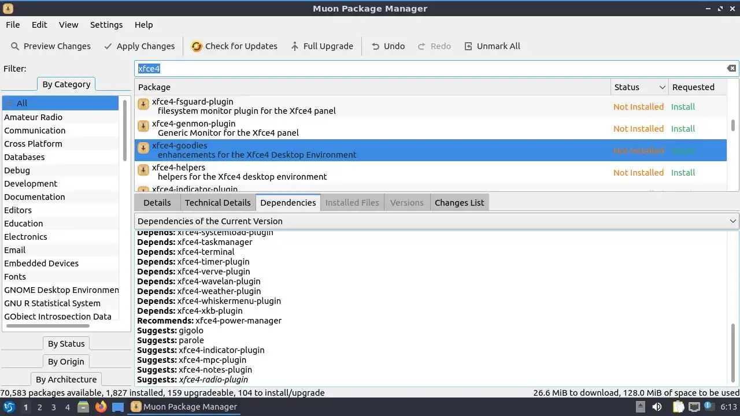Select the Development category
Screen dimensions: 740x416
pos(60,184)
